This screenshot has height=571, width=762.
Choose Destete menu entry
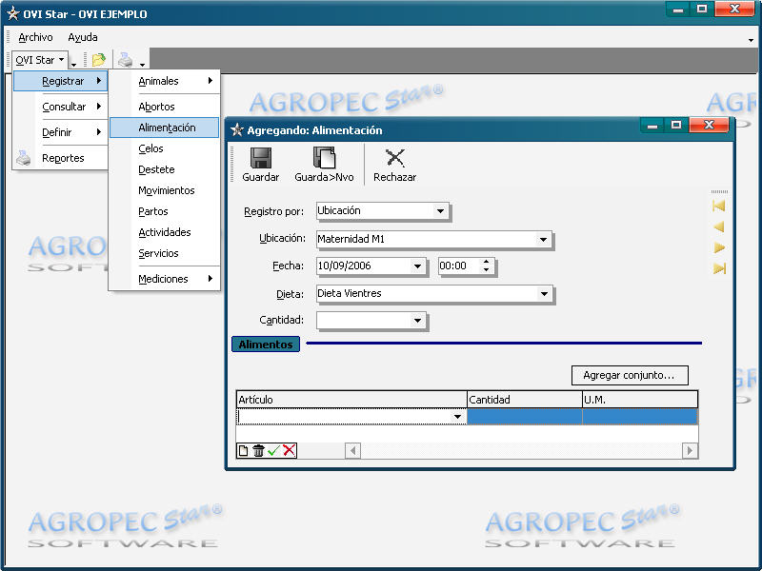pyautogui.click(x=165, y=169)
